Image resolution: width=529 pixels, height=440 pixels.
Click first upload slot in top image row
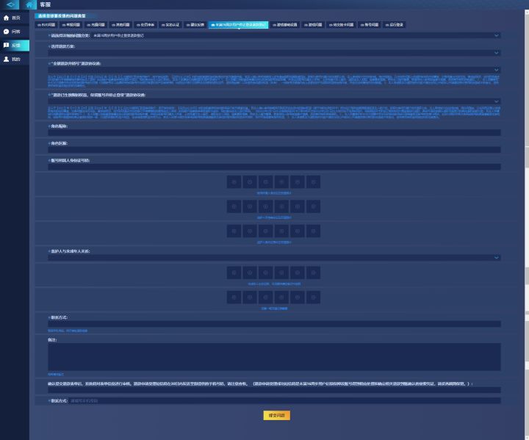[x=234, y=182]
